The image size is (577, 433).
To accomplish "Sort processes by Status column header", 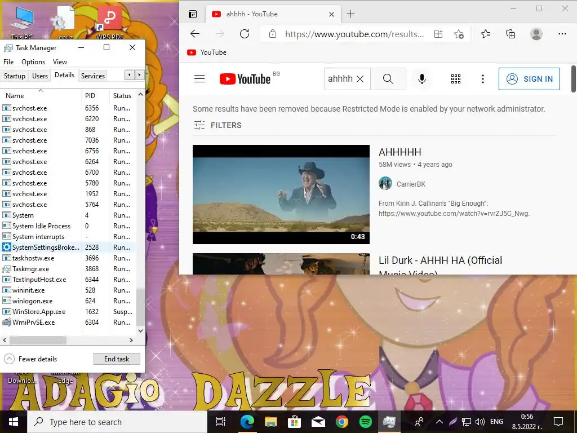I will 122,95.
